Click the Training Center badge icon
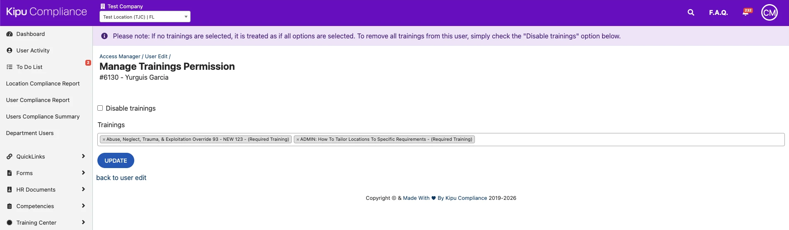The width and height of the screenshot is (789, 230). 10,223
